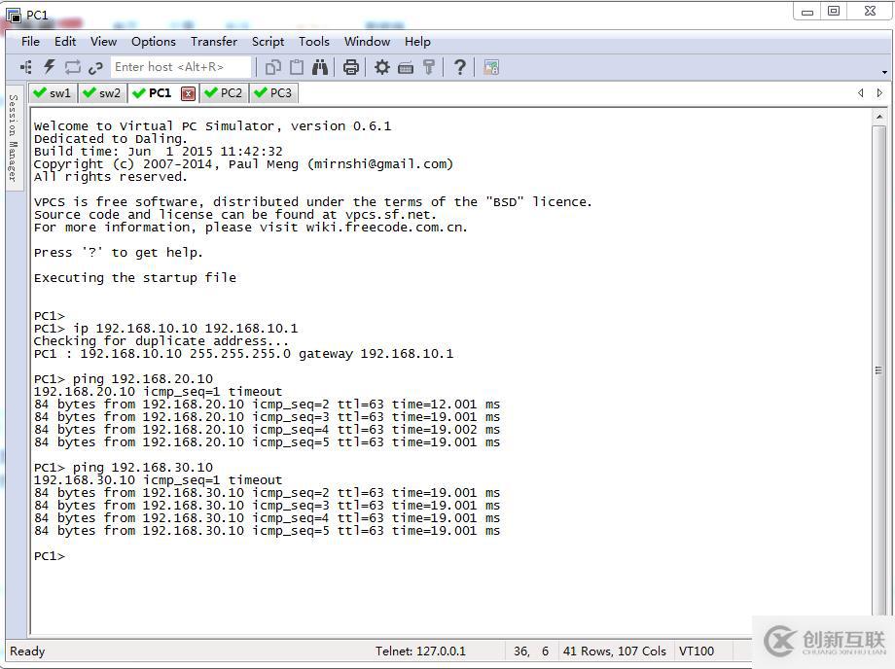The height and width of the screenshot is (669, 895).
Task: Expand the vertical Session Manager panel
Action: 14,137
